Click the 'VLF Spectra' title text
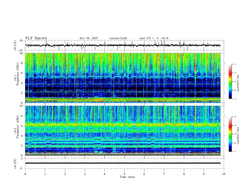This screenshot has width=252, height=195. pos(36,38)
